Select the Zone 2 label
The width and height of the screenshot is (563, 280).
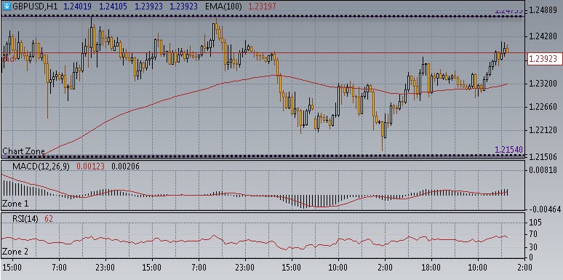click(15, 252)
